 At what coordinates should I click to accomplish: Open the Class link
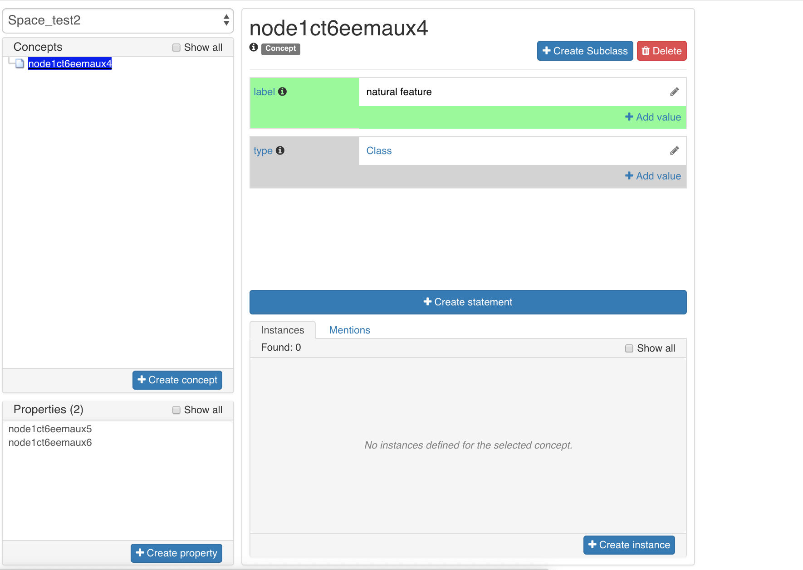pyautogui.click(x=379, y=151)
